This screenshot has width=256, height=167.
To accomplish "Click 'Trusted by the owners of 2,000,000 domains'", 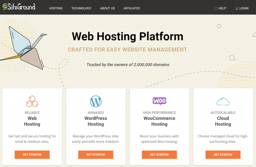I will pos(128,65).
